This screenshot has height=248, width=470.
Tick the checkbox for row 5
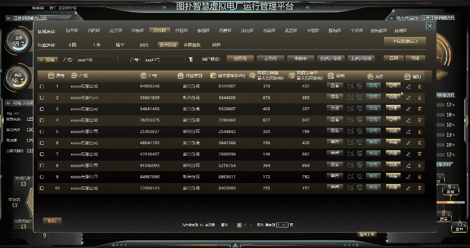point(42,132)
